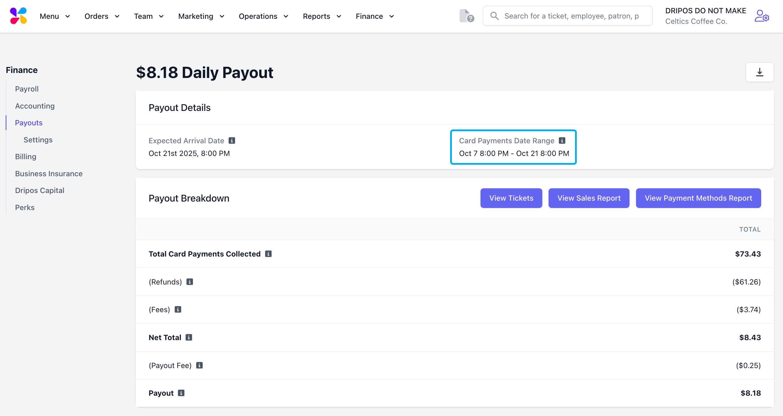Open the help document icon
The image size is (783, 416).
(466, 16)
